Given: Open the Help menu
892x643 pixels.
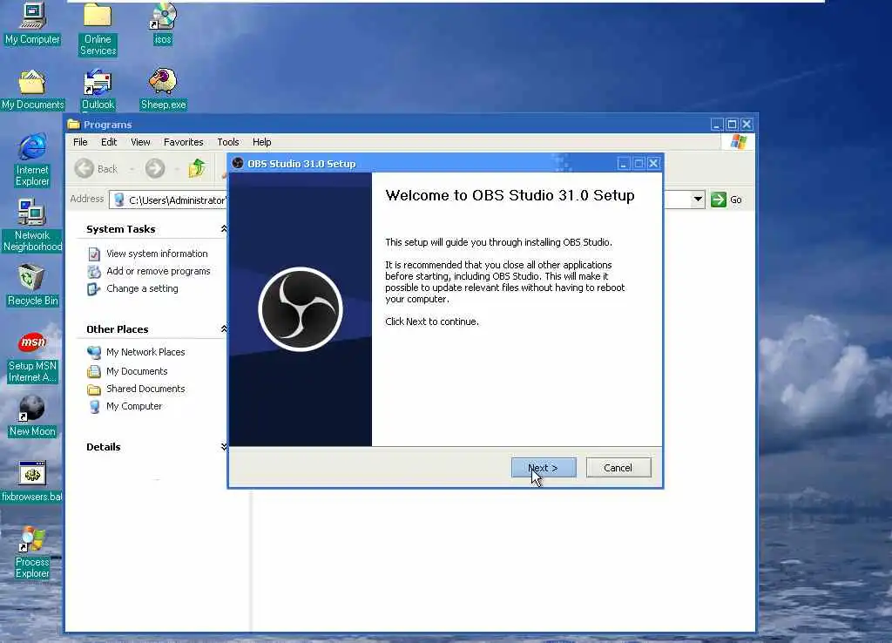Looking at the screenshot, I should point(261,142).
